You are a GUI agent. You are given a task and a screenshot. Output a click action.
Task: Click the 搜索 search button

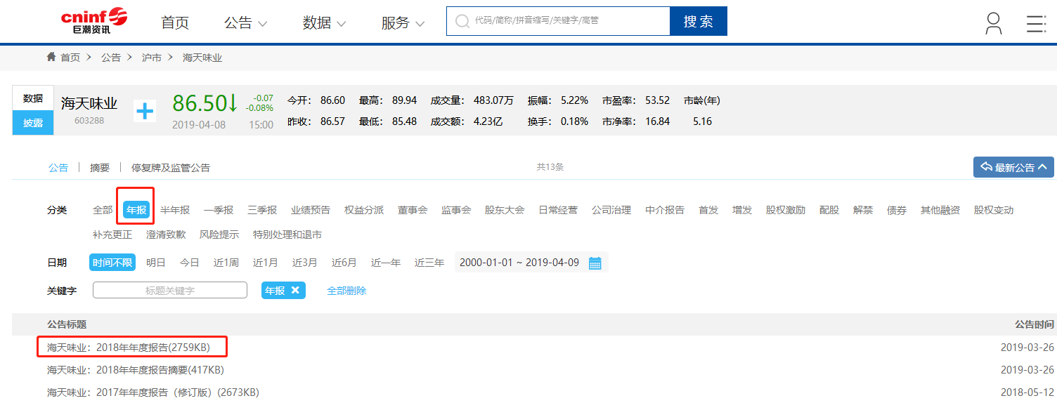pyautogui.click(x=699, y=21)
